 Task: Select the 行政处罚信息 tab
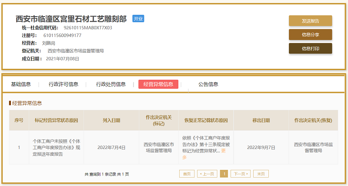[111, 84]
